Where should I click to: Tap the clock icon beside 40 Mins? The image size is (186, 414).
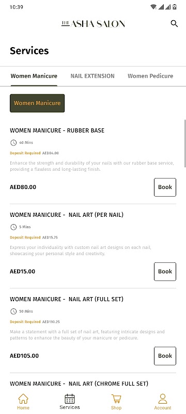13,143
